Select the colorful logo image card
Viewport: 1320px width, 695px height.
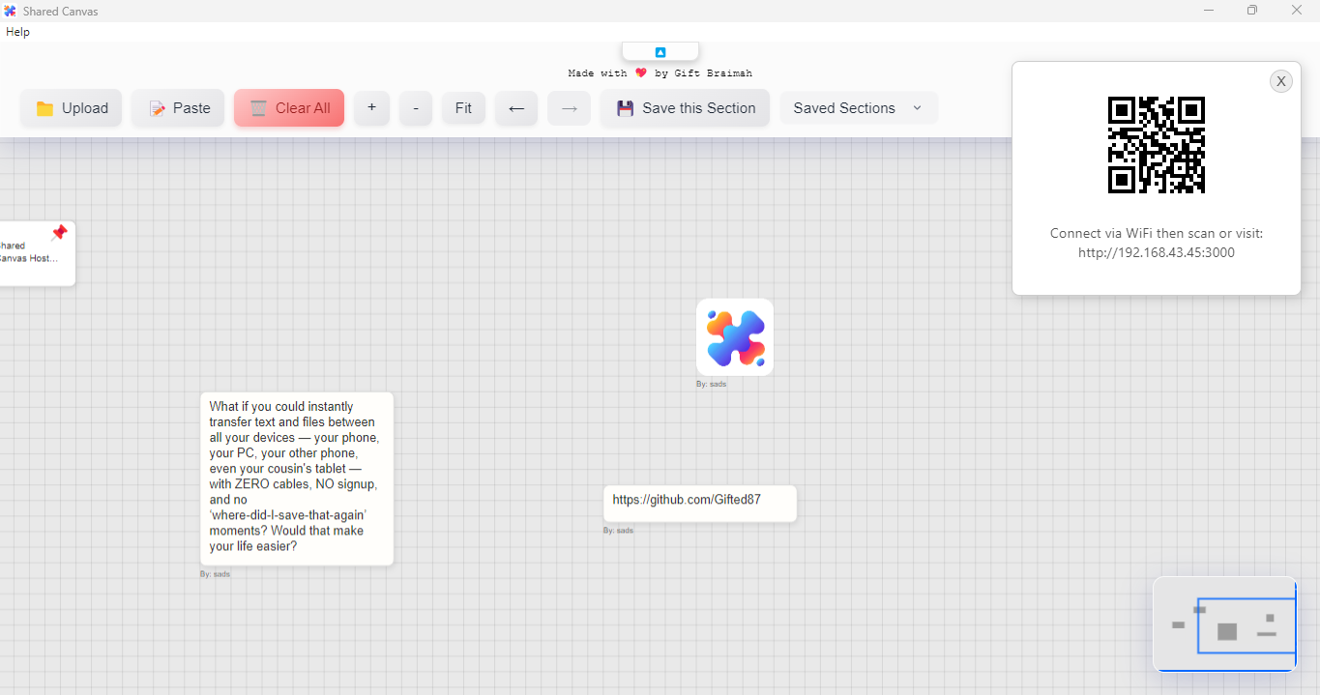click(735, 337)
